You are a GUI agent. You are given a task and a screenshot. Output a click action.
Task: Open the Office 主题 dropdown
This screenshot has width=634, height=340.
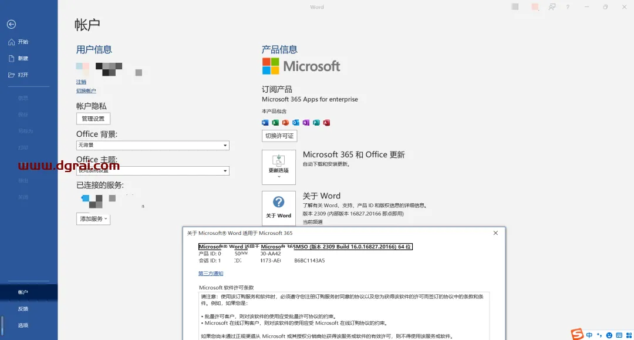tap(153, 171)
